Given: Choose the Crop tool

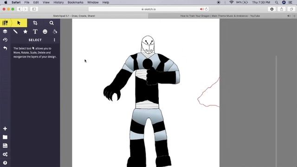Looking at the screenshot, I should pyautogui.click(x=35, y=23).
